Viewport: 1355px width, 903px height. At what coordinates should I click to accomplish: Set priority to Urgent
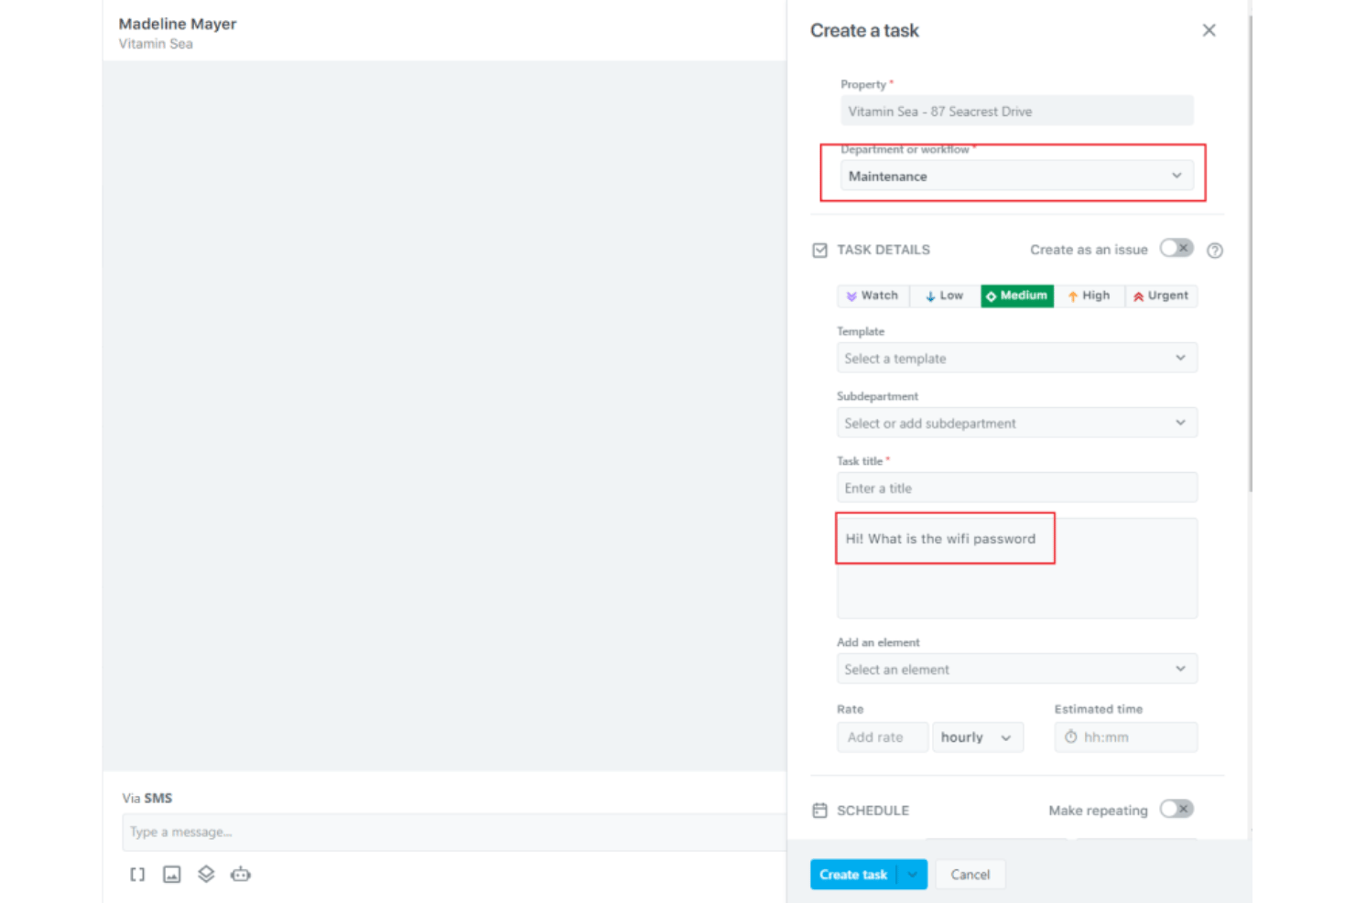[1161, 296]
